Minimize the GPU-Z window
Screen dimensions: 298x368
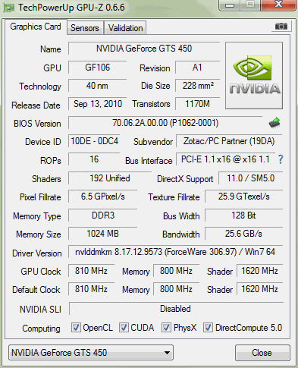230,5
